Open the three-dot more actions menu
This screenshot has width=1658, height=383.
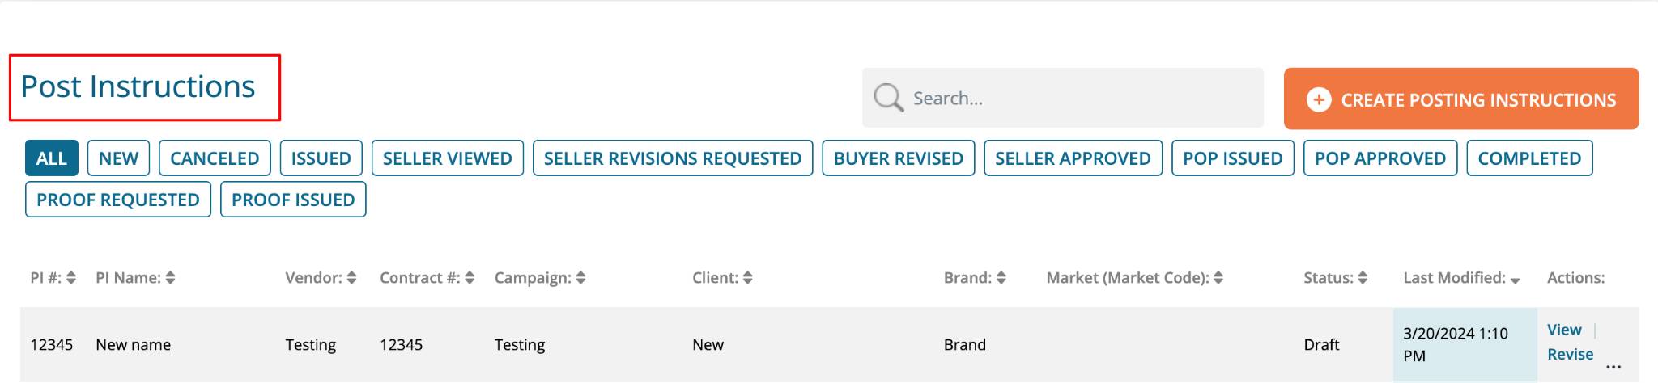tap(1613, 367)
